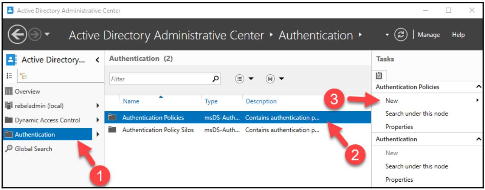
Task: Open the Help menu
Action: [x=458, y=35]
